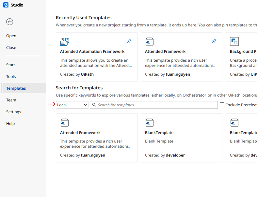This screenshot has height=197, width=257.
Task: Select the BlankTemplate card by developer
Action: pyautogui.click(x=182, y=138)
